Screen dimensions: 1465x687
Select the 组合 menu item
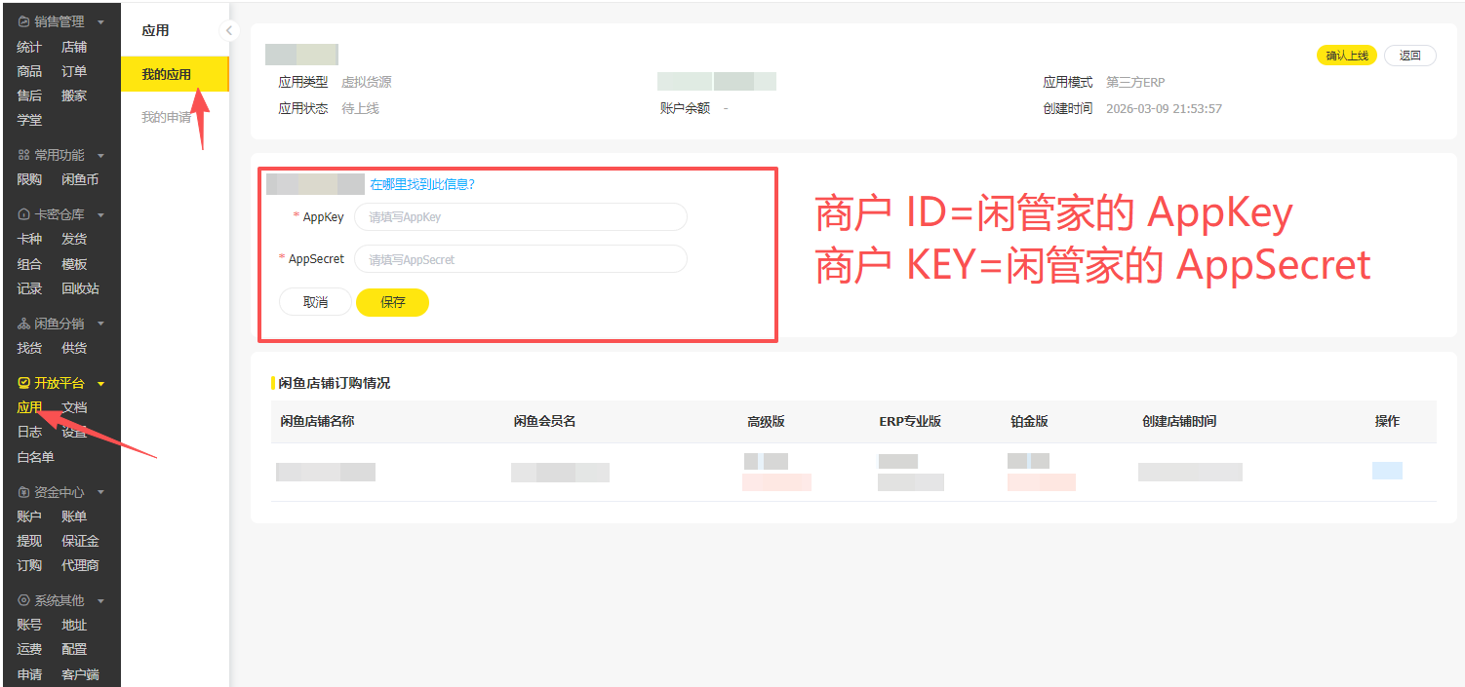coord(29,264)
